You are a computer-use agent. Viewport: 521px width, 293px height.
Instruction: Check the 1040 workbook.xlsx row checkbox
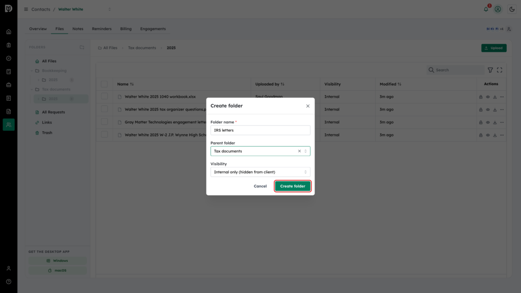[104, 97]
